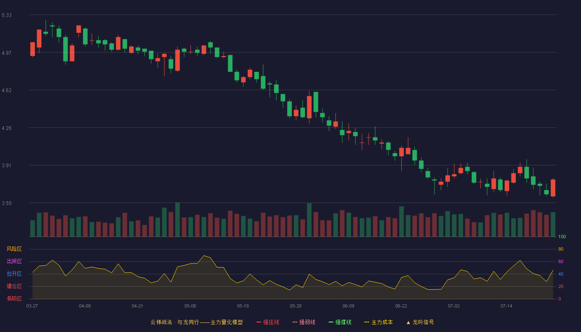Image resolution: width=581 pixels, height=332 pixels.
Task: Toggle the 强压线 red dash legend icon
Action: coord(259,322)
